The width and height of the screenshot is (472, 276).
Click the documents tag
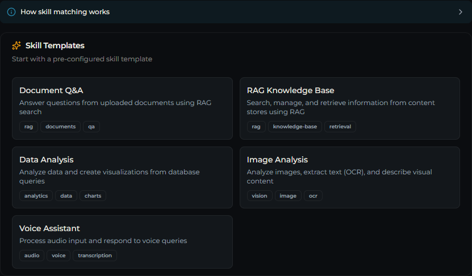[61, 127]
